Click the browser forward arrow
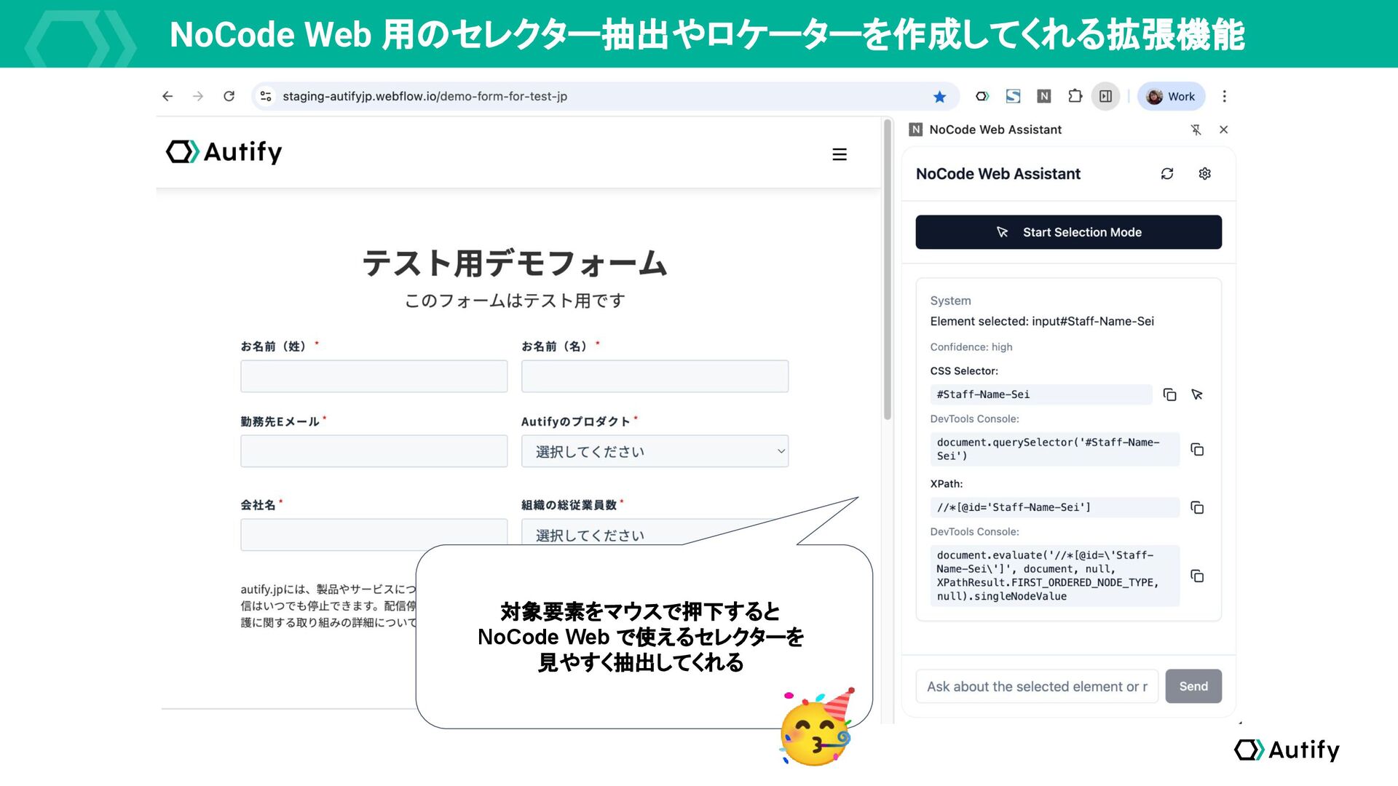The width and height of the screenshot is (1398, 786). tap(198, 96)
